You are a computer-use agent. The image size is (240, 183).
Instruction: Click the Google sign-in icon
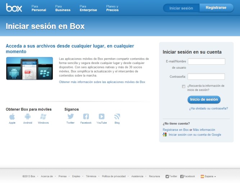click(165, 135)
